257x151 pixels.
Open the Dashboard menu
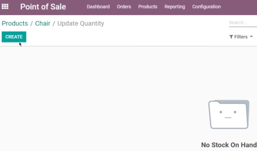click(98, 7)
